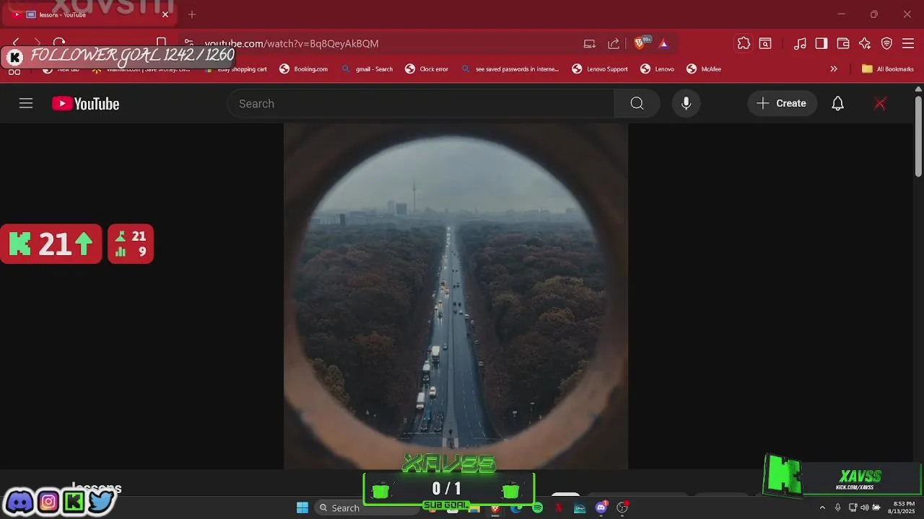Open Leo AI sparkle icon

point(865,43)
